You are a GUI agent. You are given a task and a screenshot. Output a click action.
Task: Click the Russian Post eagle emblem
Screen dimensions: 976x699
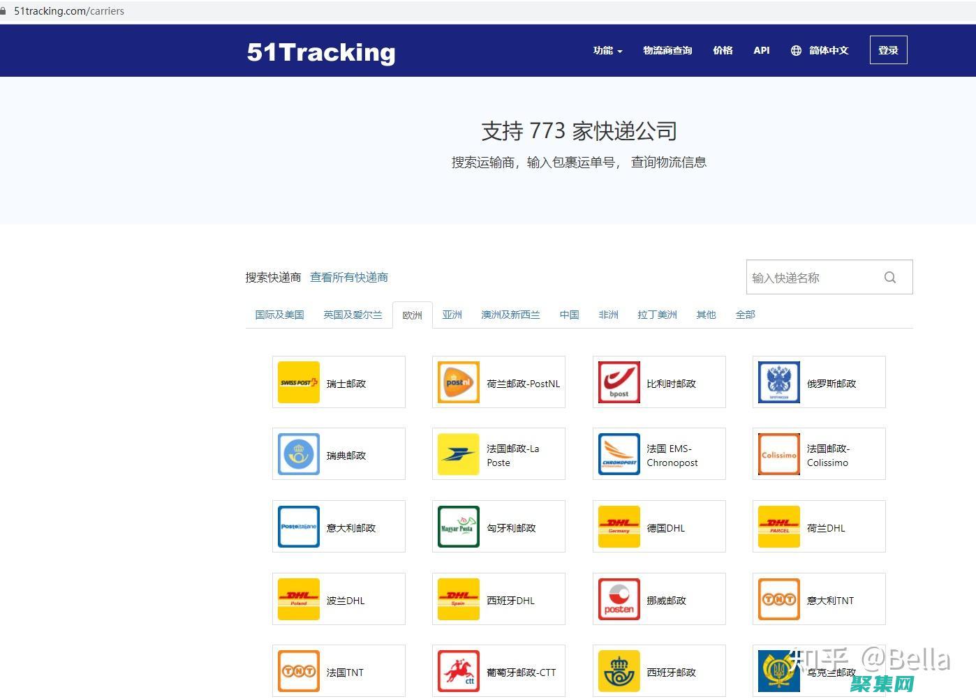tap(778, 382)
